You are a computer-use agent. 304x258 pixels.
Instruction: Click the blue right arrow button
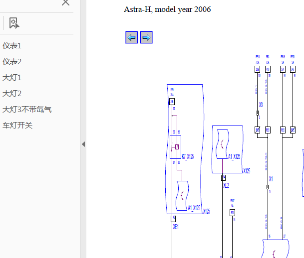146,37
